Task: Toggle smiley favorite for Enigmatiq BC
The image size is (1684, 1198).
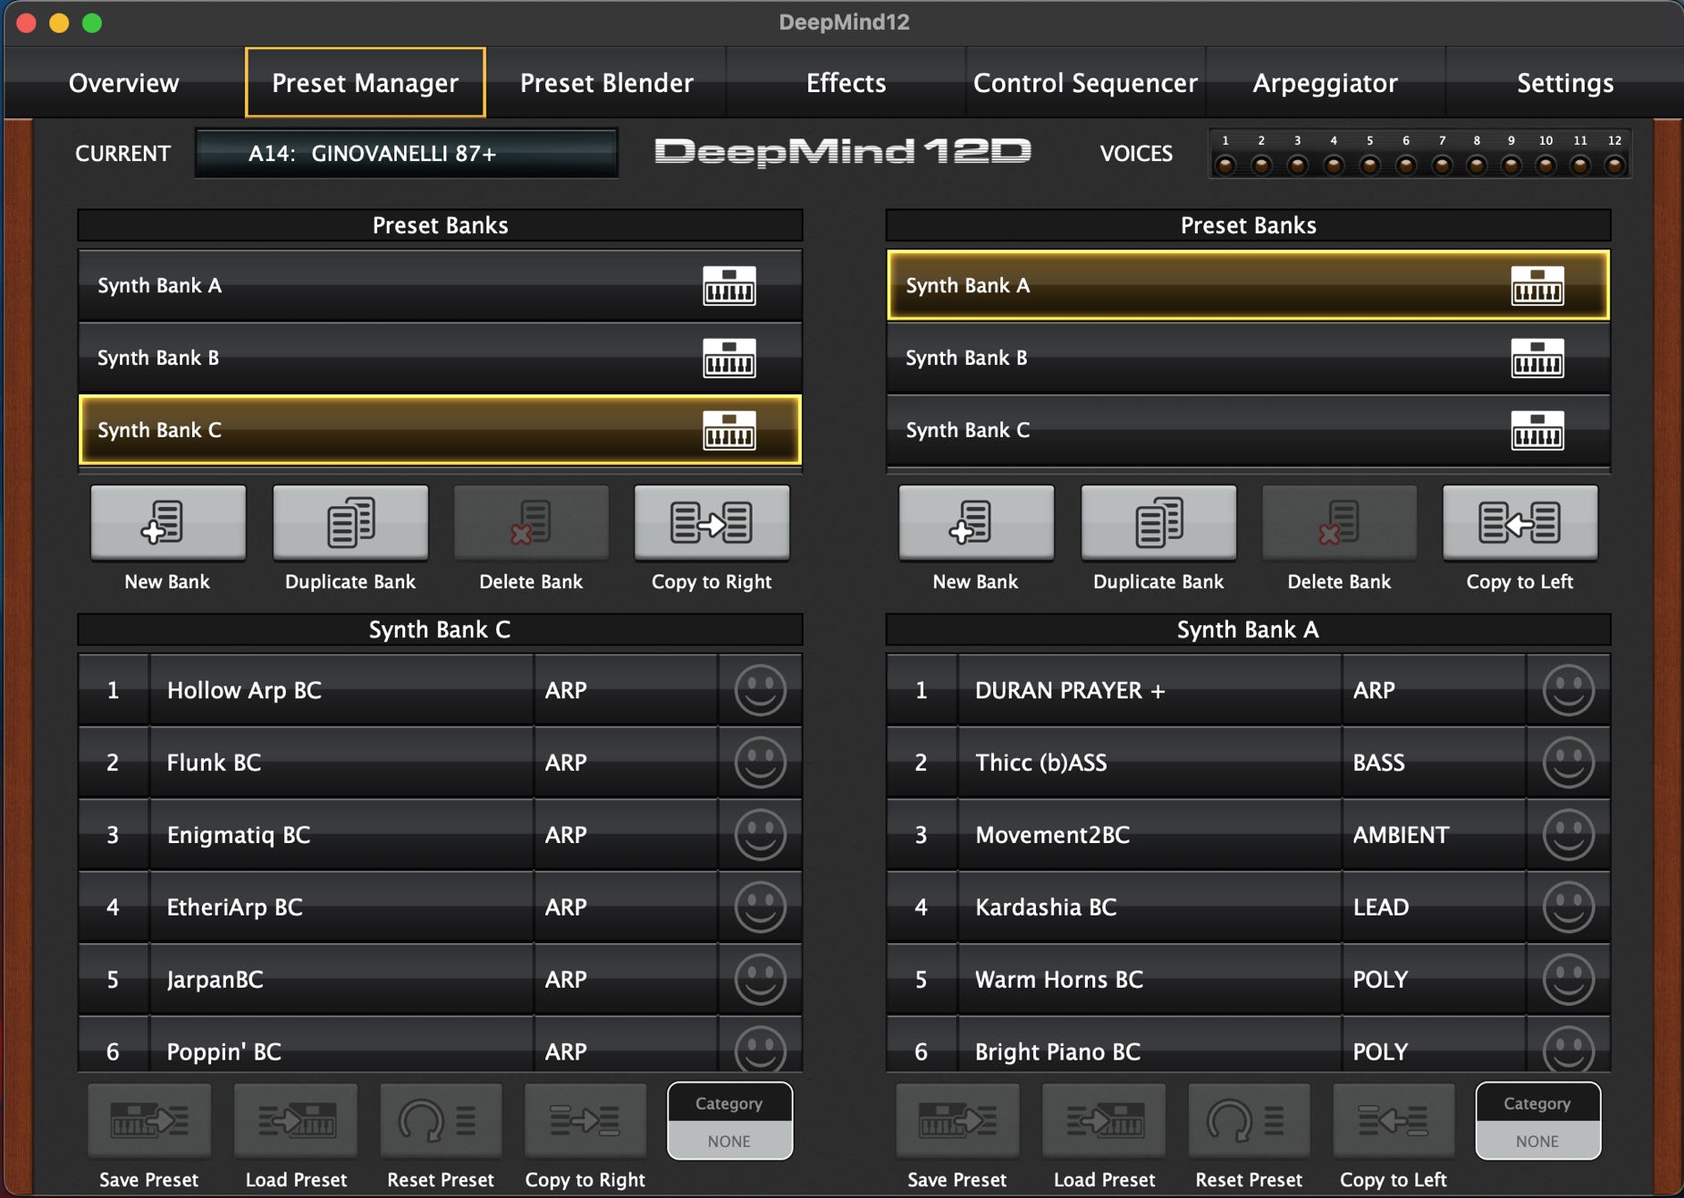Action: [760, 835]
